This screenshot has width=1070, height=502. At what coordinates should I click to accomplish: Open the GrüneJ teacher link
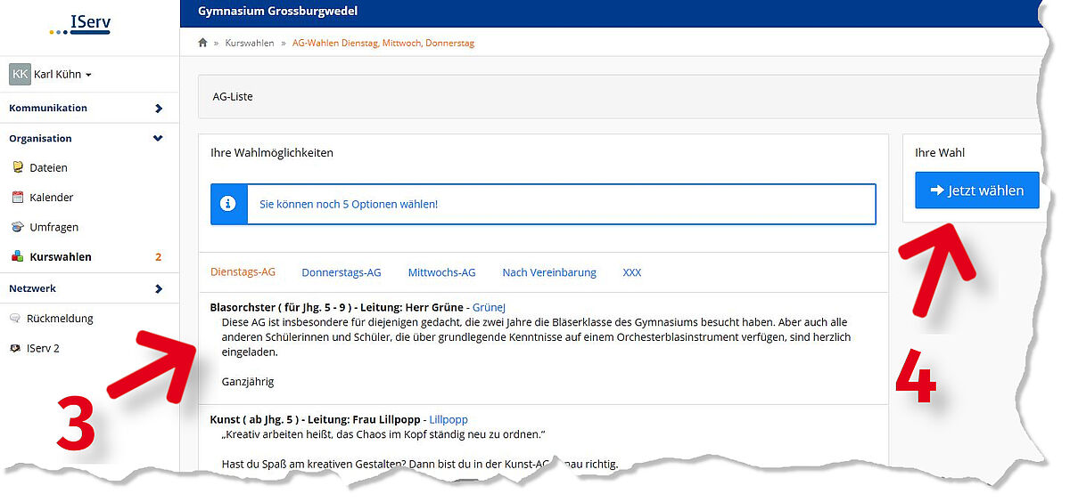(489, 307)
